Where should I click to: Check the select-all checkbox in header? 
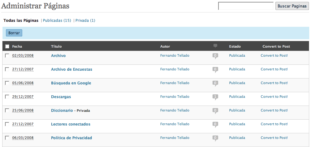coord(8,46)
